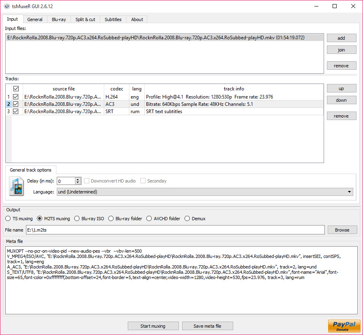Click row number 2 in Tracks table
Image resolution: width=363 pixels, height=335 pixels.
click(x=9, y=104)
